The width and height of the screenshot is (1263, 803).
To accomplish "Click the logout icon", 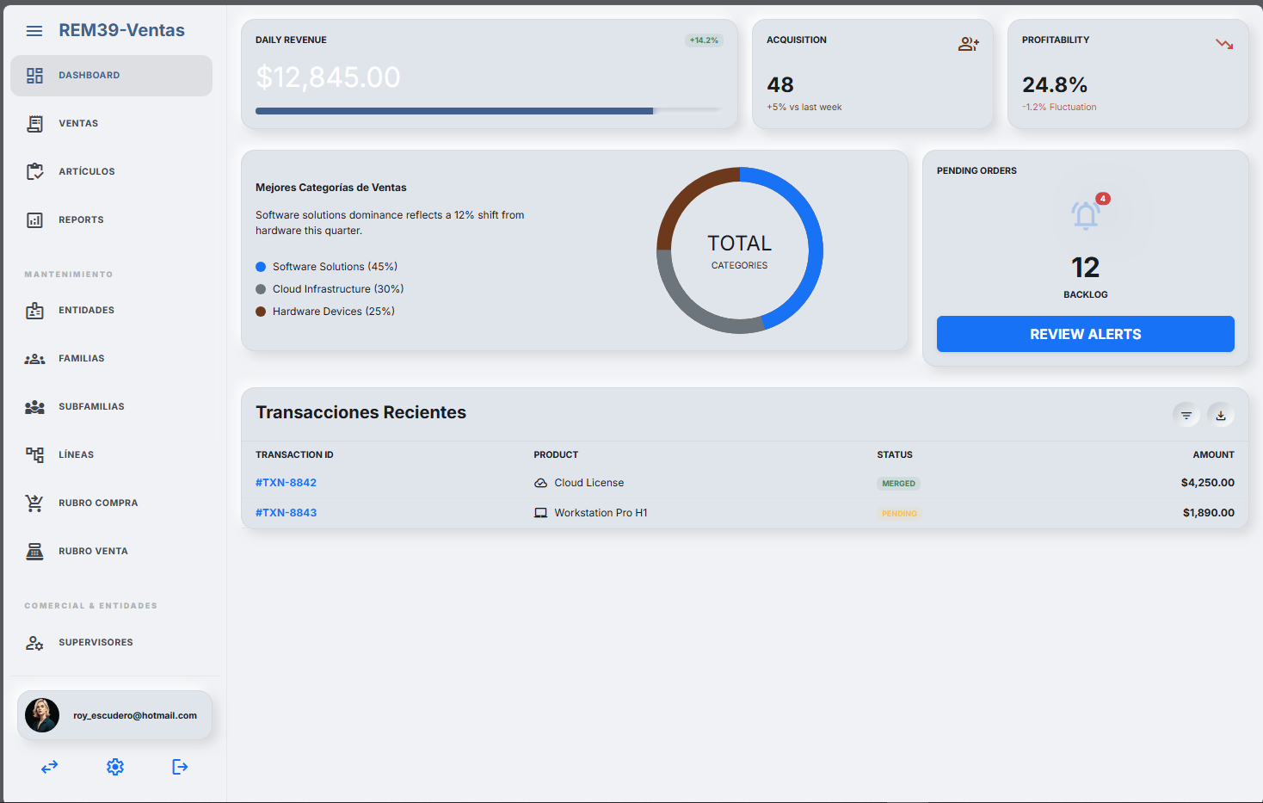I will pos(180,767).
